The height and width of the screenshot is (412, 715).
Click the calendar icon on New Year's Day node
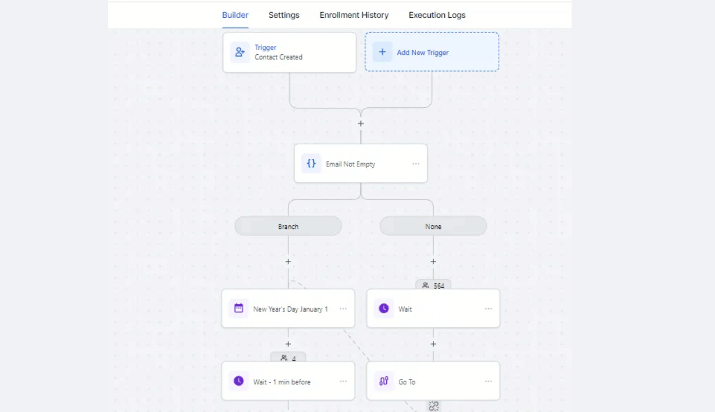click(239, 308)
